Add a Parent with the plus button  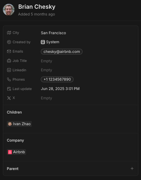[x=132, y=168]
